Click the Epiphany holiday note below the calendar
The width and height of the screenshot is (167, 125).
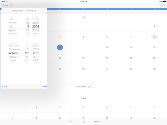coord(83,87)
